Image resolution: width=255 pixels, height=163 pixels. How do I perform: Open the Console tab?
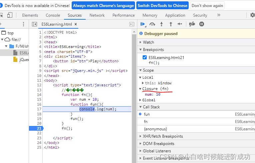coord(53,15)
